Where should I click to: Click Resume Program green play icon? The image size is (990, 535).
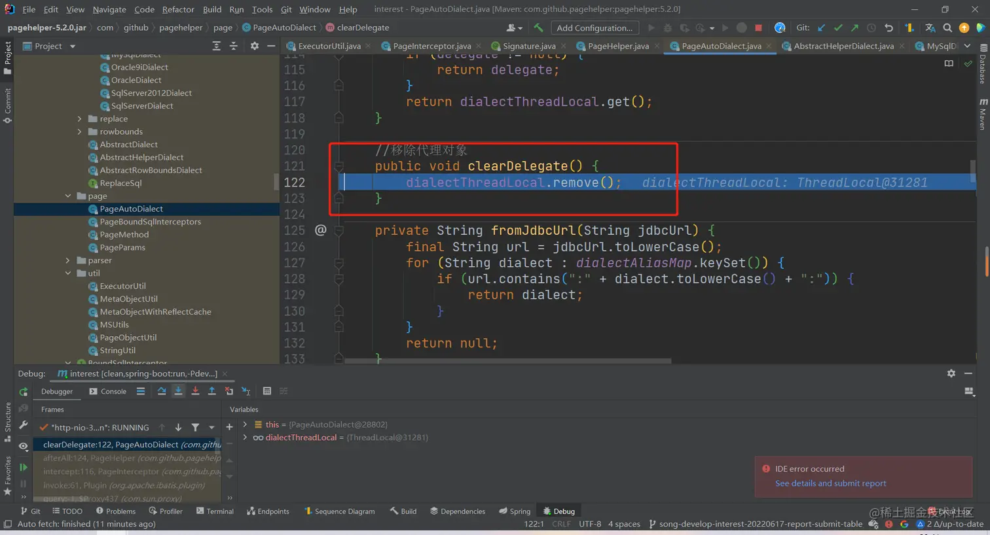pos(23,467)
